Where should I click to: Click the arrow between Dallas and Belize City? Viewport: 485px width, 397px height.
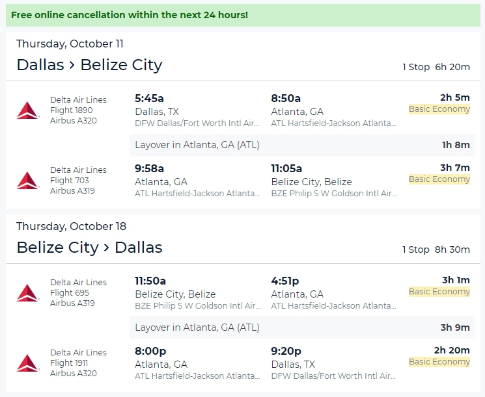click(x=72, y=65)
